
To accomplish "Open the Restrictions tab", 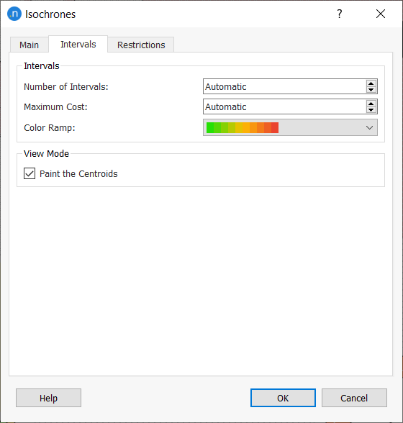I will pos(141,45).
